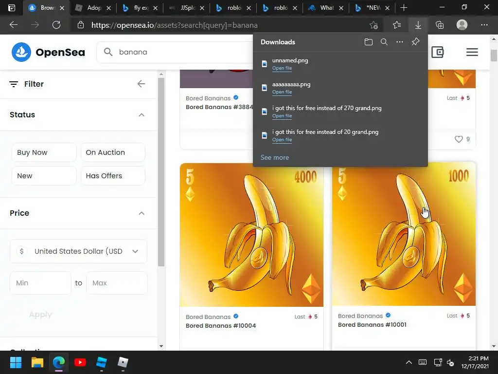Add this page to favorites
This screenshot has height=374, width=498.
pos(374,25)
